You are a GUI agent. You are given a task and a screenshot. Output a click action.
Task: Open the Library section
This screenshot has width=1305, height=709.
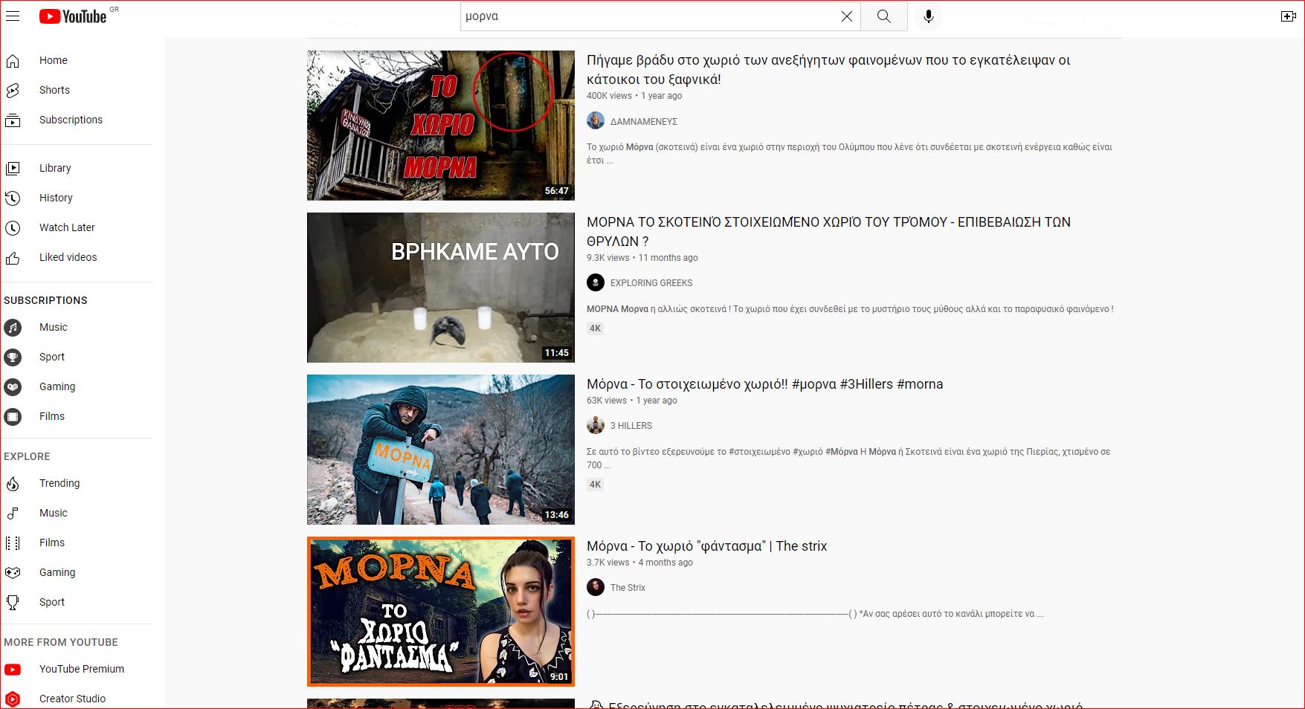pyautogui.click(x=55, y=168)
